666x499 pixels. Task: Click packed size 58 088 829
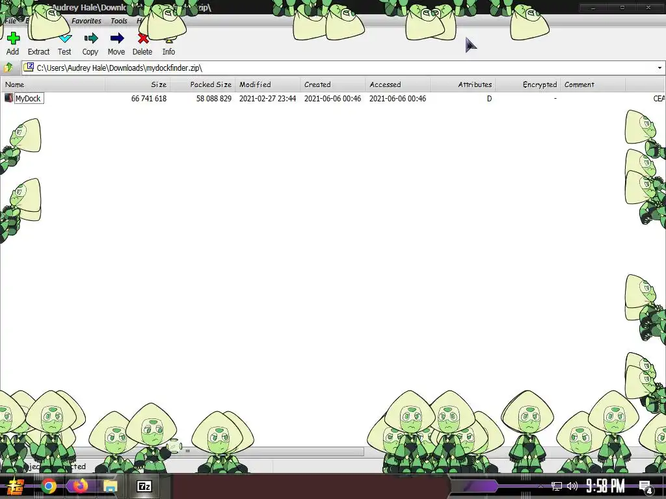pos(213,99)
